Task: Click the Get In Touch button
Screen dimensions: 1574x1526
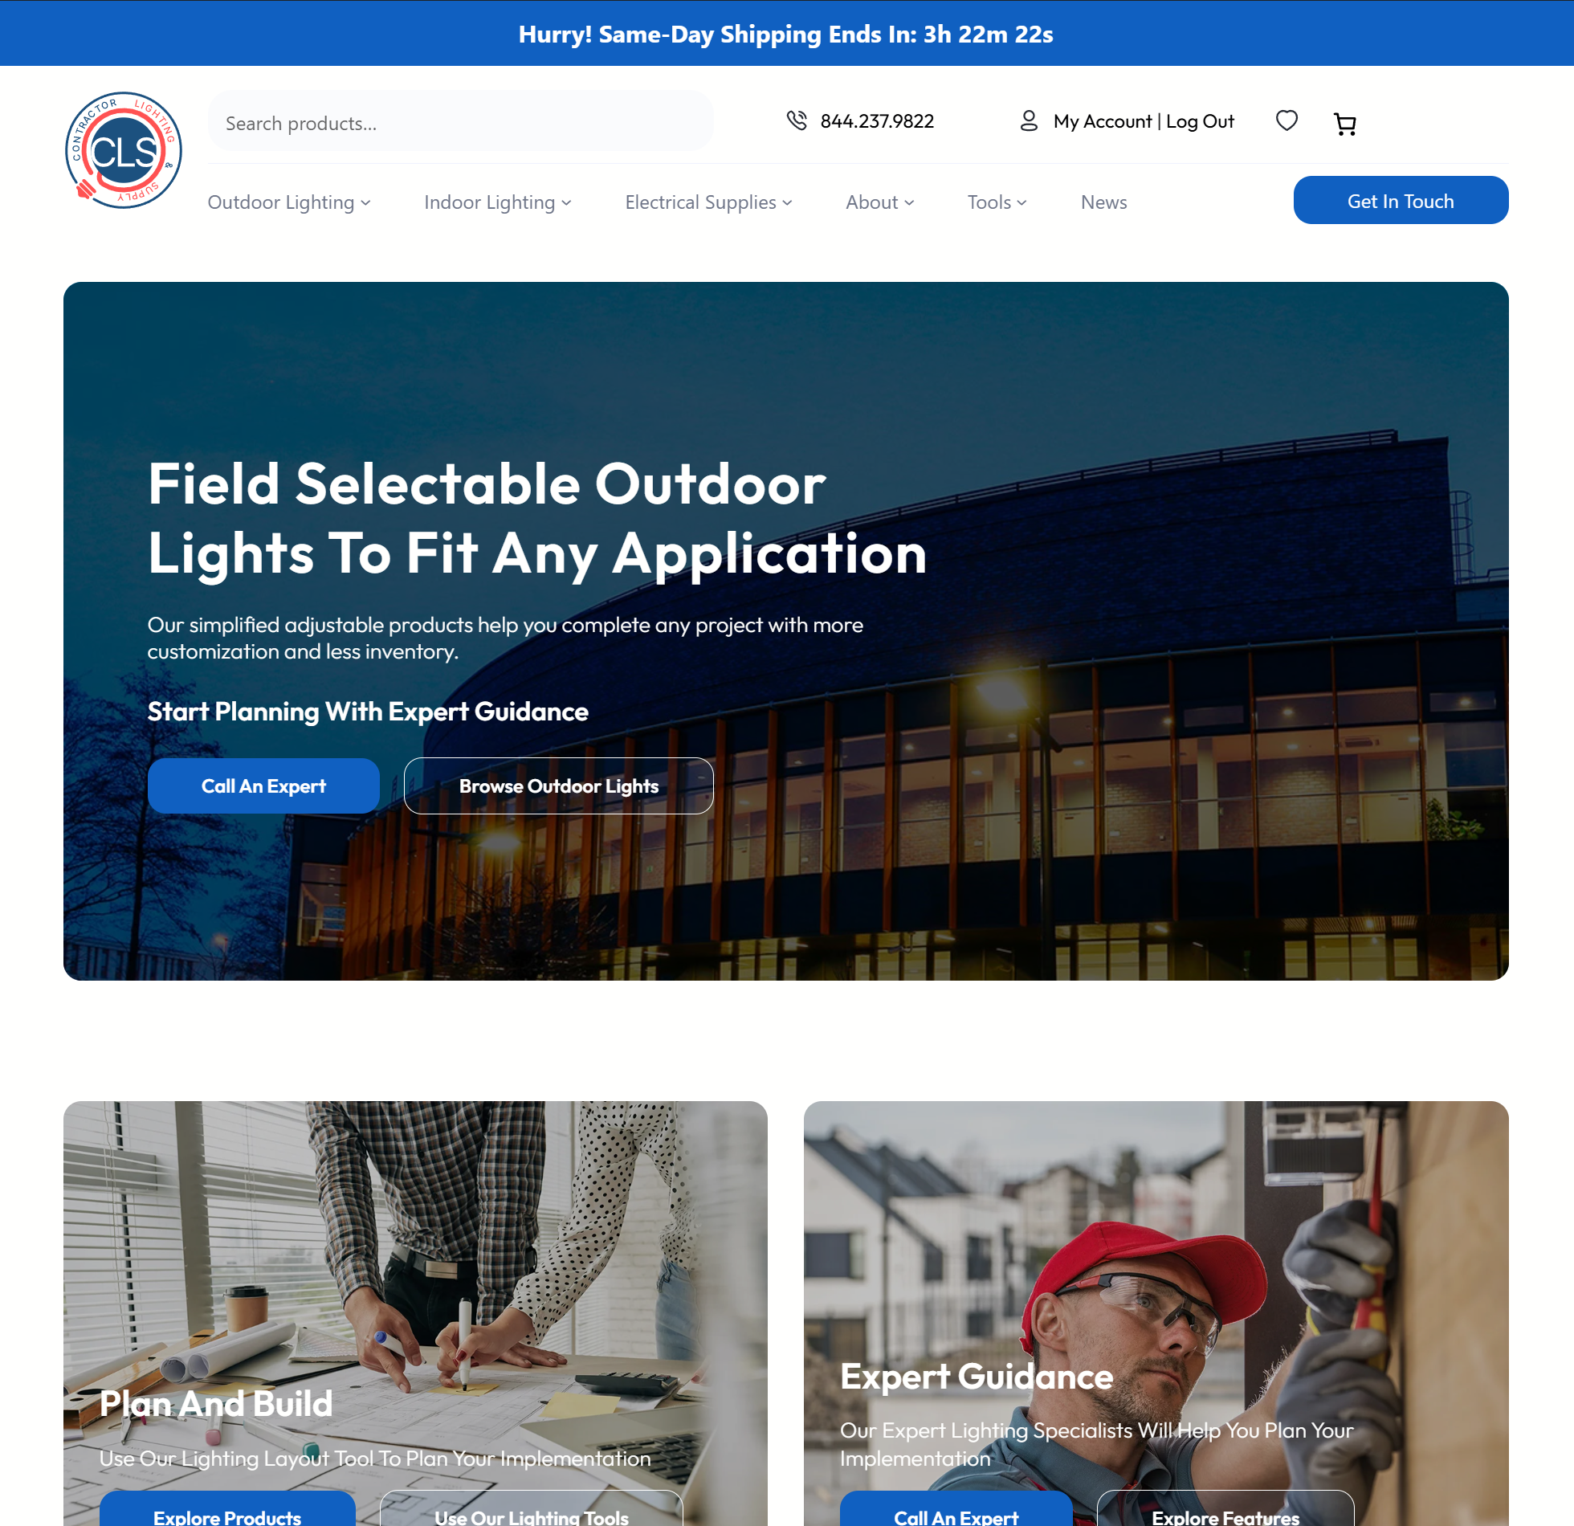Action: click(1401, 200)
